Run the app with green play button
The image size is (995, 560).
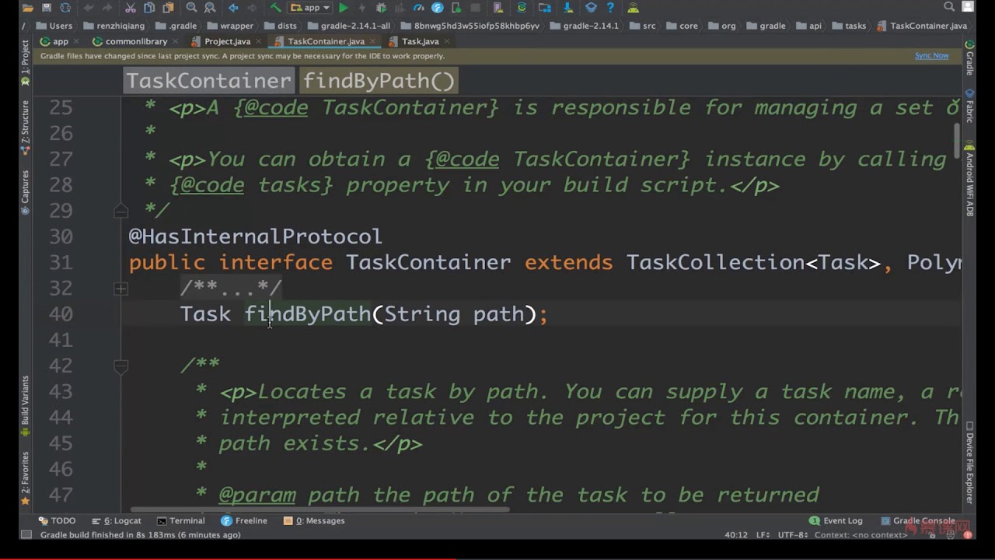coord(343,8)
